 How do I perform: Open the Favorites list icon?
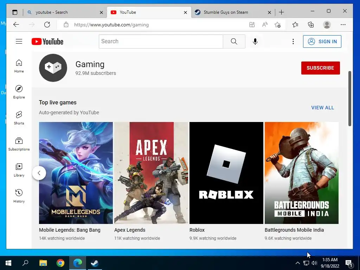tap(295, 25)
